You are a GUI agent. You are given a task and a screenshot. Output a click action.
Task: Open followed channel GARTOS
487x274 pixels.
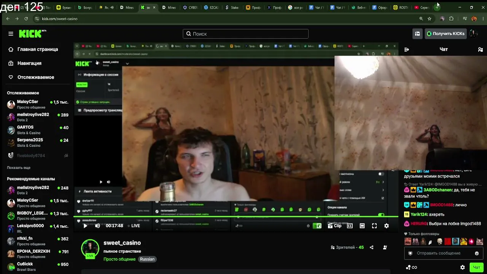pyautogui.click(x=38, y=130)
